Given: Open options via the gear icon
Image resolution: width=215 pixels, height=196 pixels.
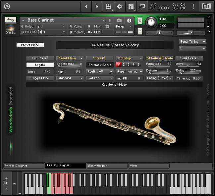Looking at the screenshot, I should click(120, 6).
